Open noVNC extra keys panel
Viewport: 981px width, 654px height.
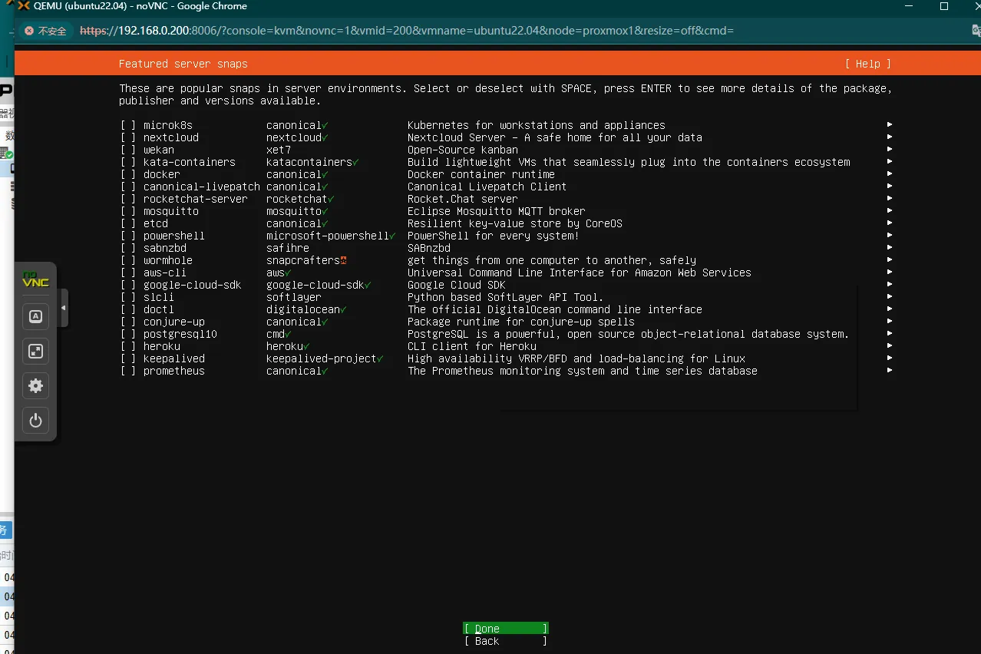[x=35, y=316]
